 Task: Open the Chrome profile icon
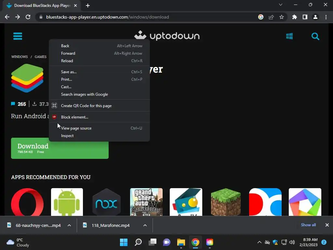315,17
